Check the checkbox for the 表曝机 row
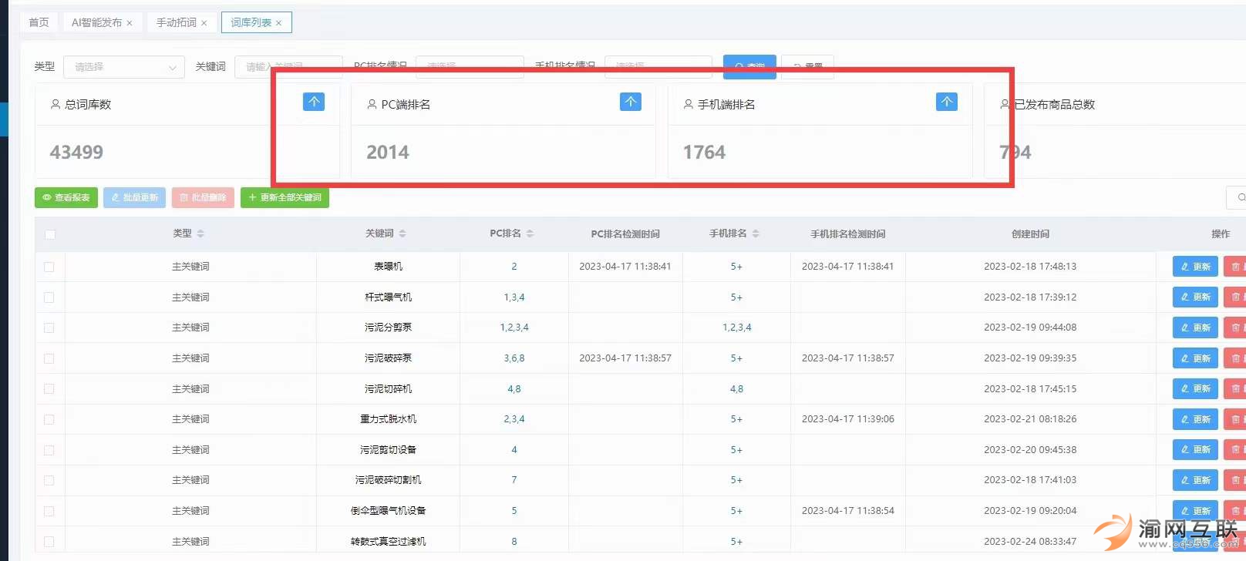Screen dimensions: 1246x561 (x=49, y=267)
